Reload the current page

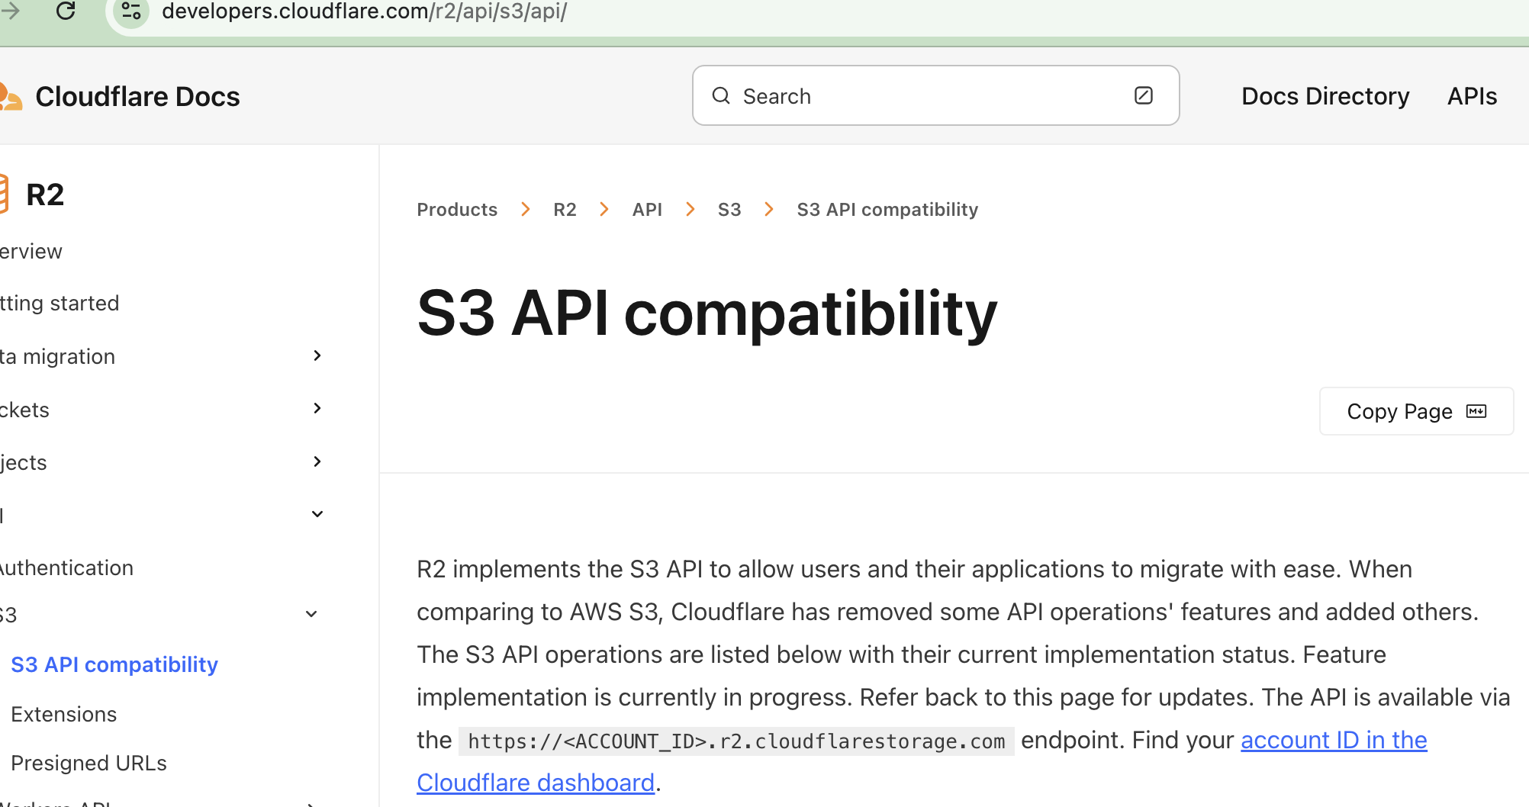[66, 11]
